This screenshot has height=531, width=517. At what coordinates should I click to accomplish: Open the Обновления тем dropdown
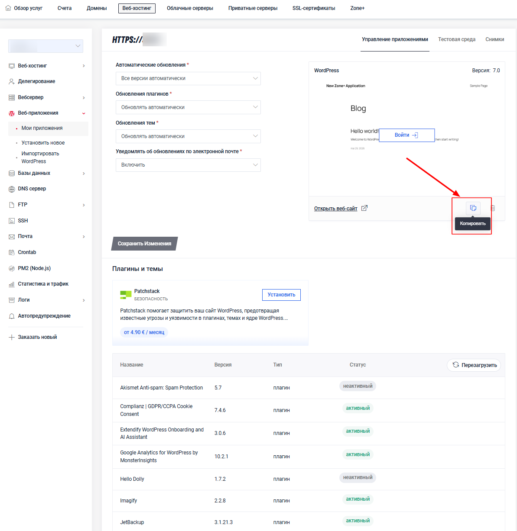(x=188, y=136)
